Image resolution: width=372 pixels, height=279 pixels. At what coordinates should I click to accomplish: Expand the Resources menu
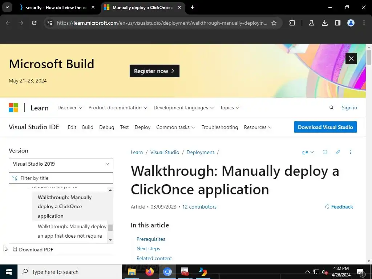258,127
